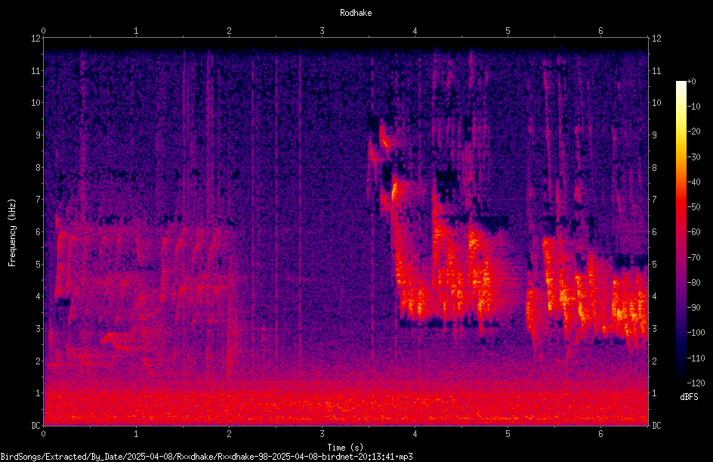Click the high chirp near 9 kHz

coord(384,139)
